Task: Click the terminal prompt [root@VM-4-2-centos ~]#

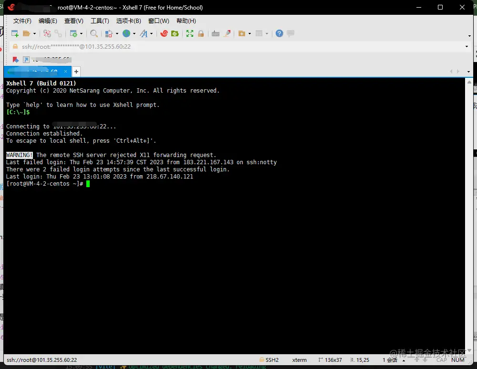Action: (x=45, y=184)
